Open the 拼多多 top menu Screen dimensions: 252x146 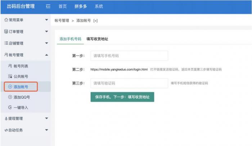tap(81, 6)
